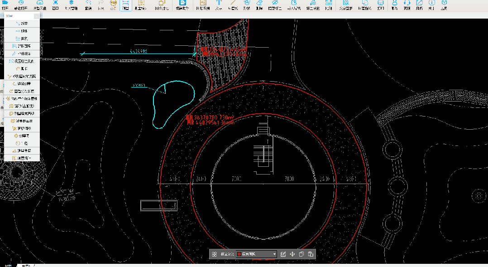Open the drawing compare overlapping-squares icon
488x267 pixels.
(162, 5)
